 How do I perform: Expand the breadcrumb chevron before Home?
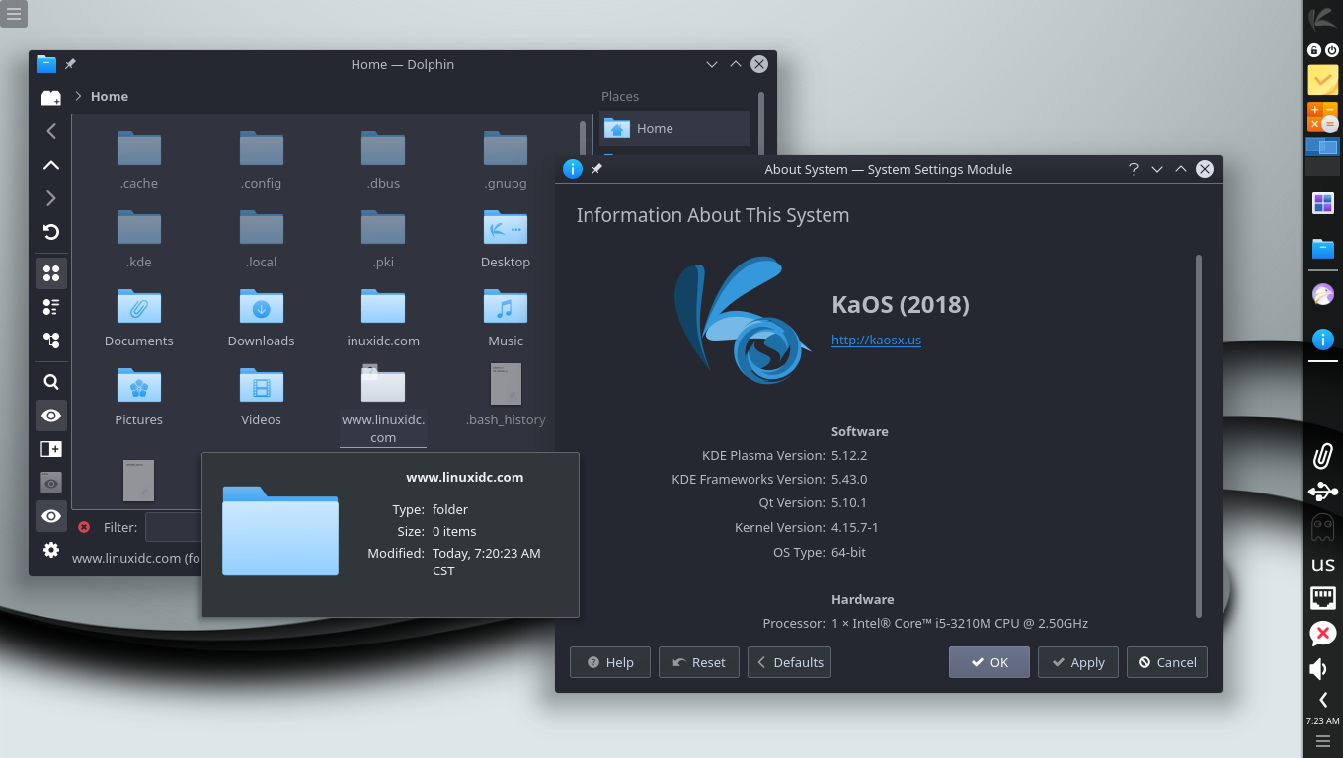[78, 96]
